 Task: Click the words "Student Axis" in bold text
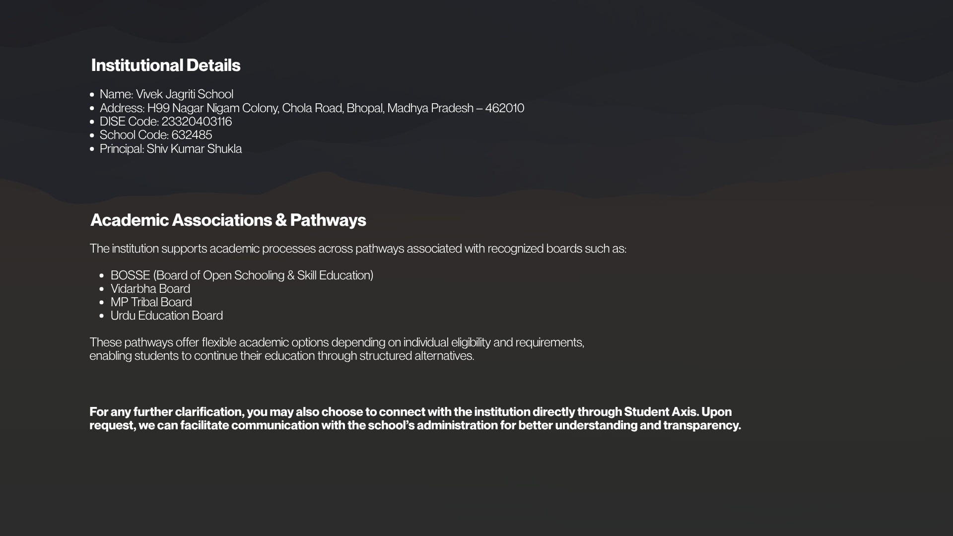[660, 412]
